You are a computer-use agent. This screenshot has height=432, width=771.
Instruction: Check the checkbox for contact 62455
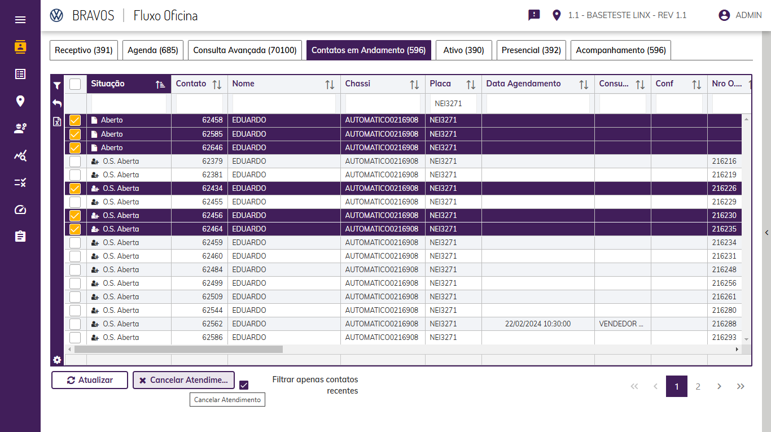click(x=75, y=202)
